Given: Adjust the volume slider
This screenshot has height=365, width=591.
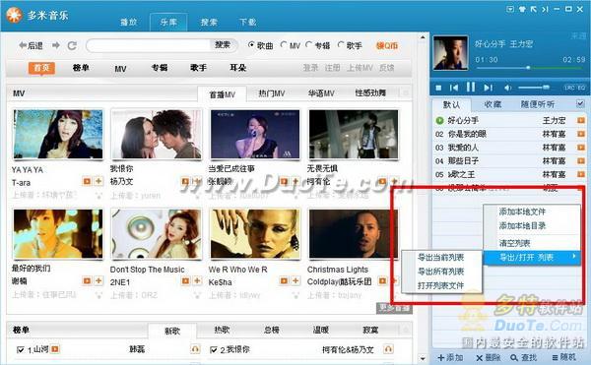Looking at the screenshot, I should click(x=533, y=88).
